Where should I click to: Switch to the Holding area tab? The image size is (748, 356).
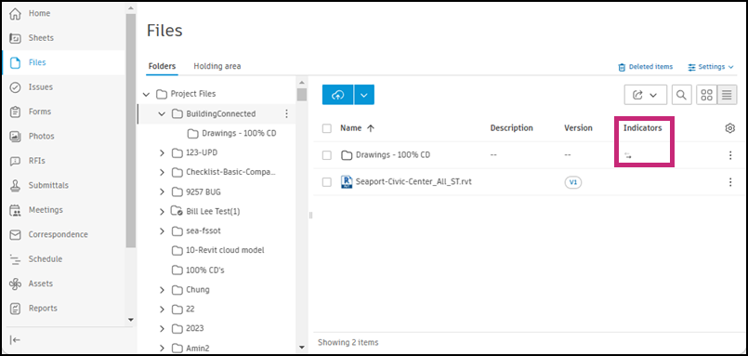217,66
